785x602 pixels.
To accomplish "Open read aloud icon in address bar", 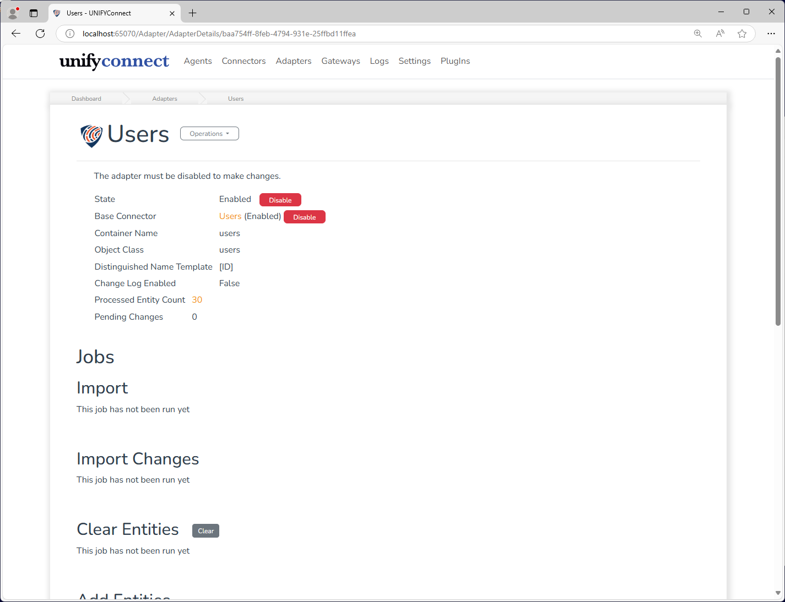I will pos(720,34).
